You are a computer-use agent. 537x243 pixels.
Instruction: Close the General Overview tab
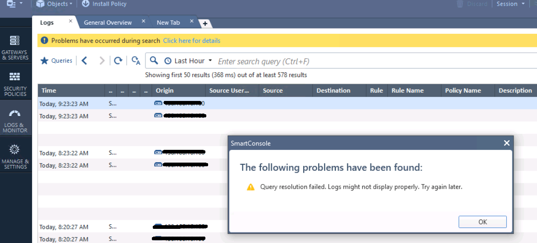click(144, 21)
